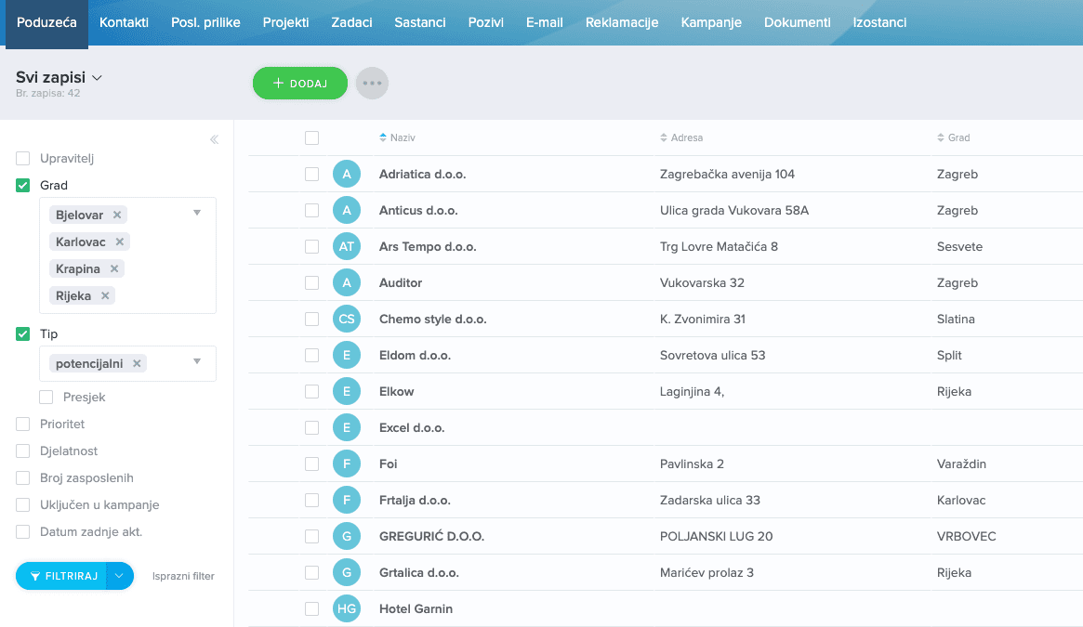Select the Adriatica d.o.o. row checkbox

coord(312,174)
